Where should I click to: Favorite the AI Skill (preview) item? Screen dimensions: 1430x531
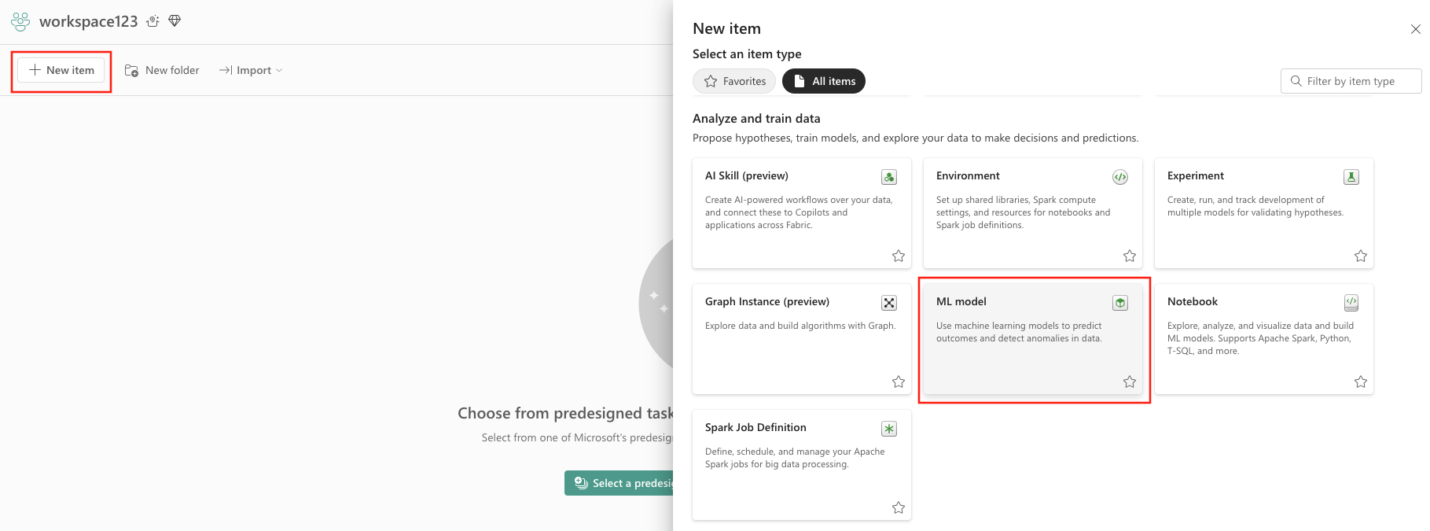[x=899, y=256]
